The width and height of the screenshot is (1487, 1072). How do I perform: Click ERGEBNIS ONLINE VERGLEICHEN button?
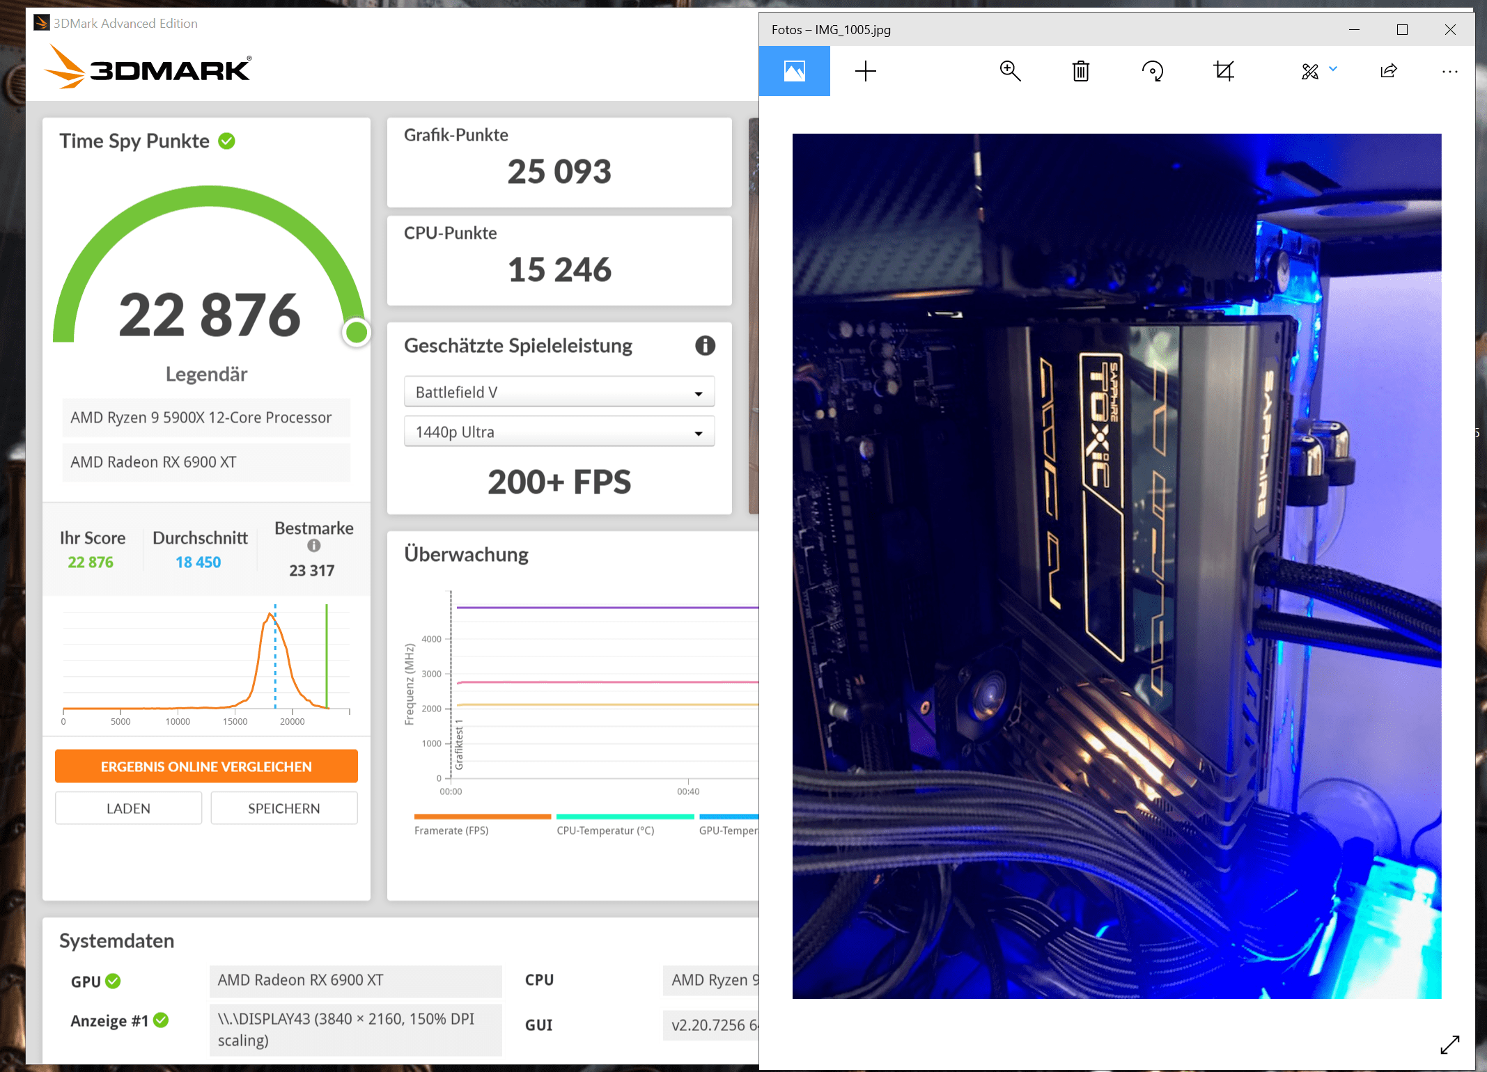pyautogui.click(x=206, y=766)
